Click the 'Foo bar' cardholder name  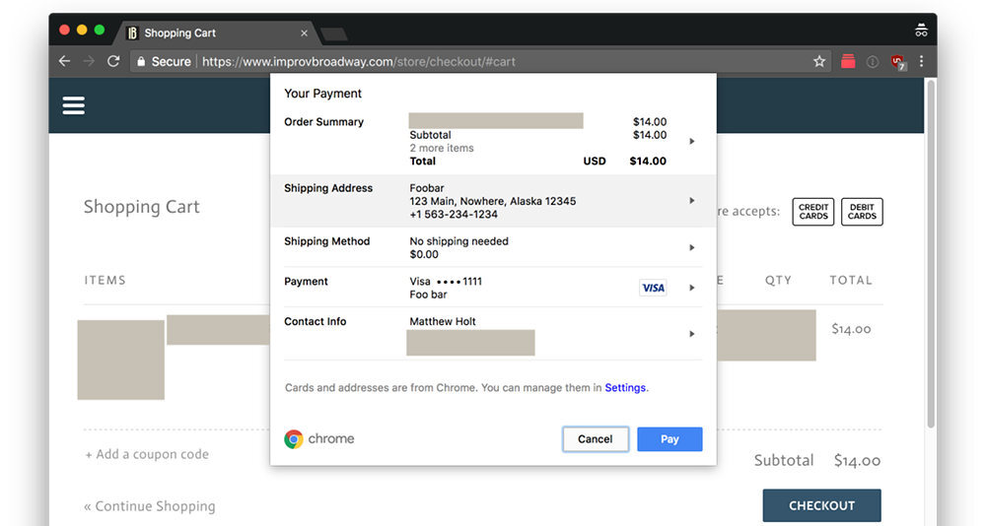pos(428,295)
